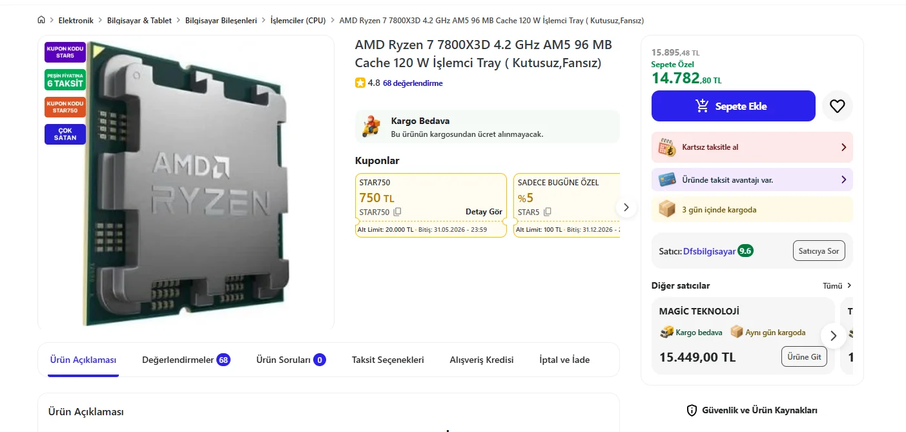Expand Kartsız taksitle al chevron
This screenshot has height=432, width=906.
843,147
